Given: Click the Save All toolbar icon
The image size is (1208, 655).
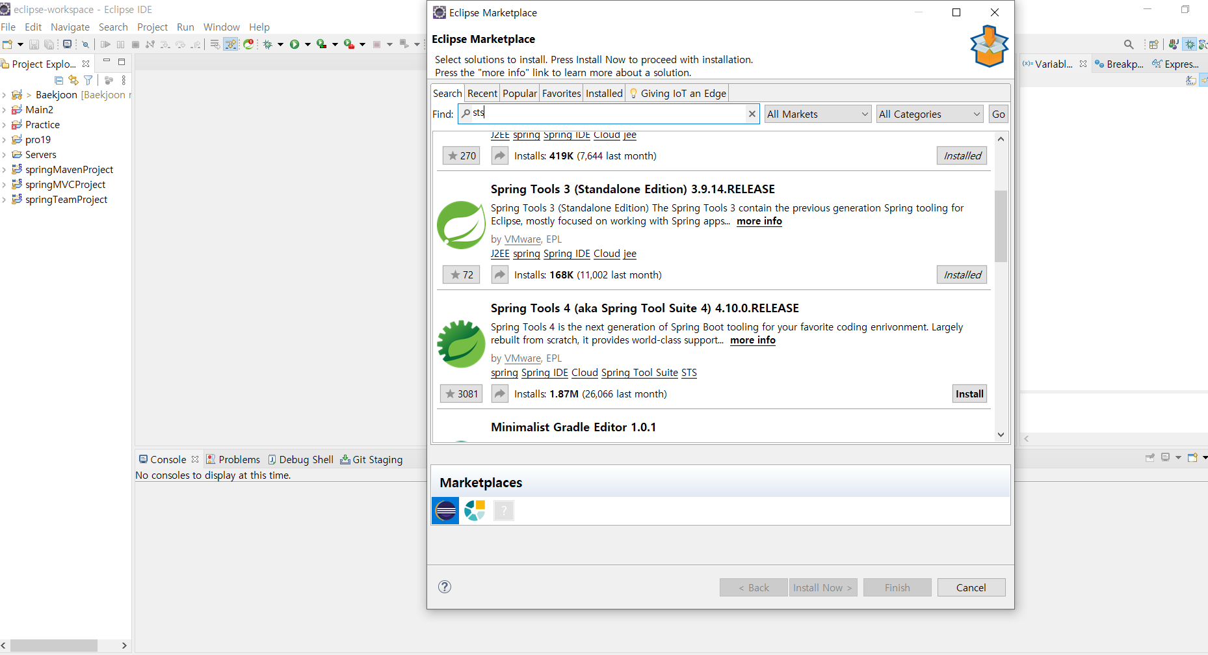Looking at the screenshot, I should click(49, 44).
